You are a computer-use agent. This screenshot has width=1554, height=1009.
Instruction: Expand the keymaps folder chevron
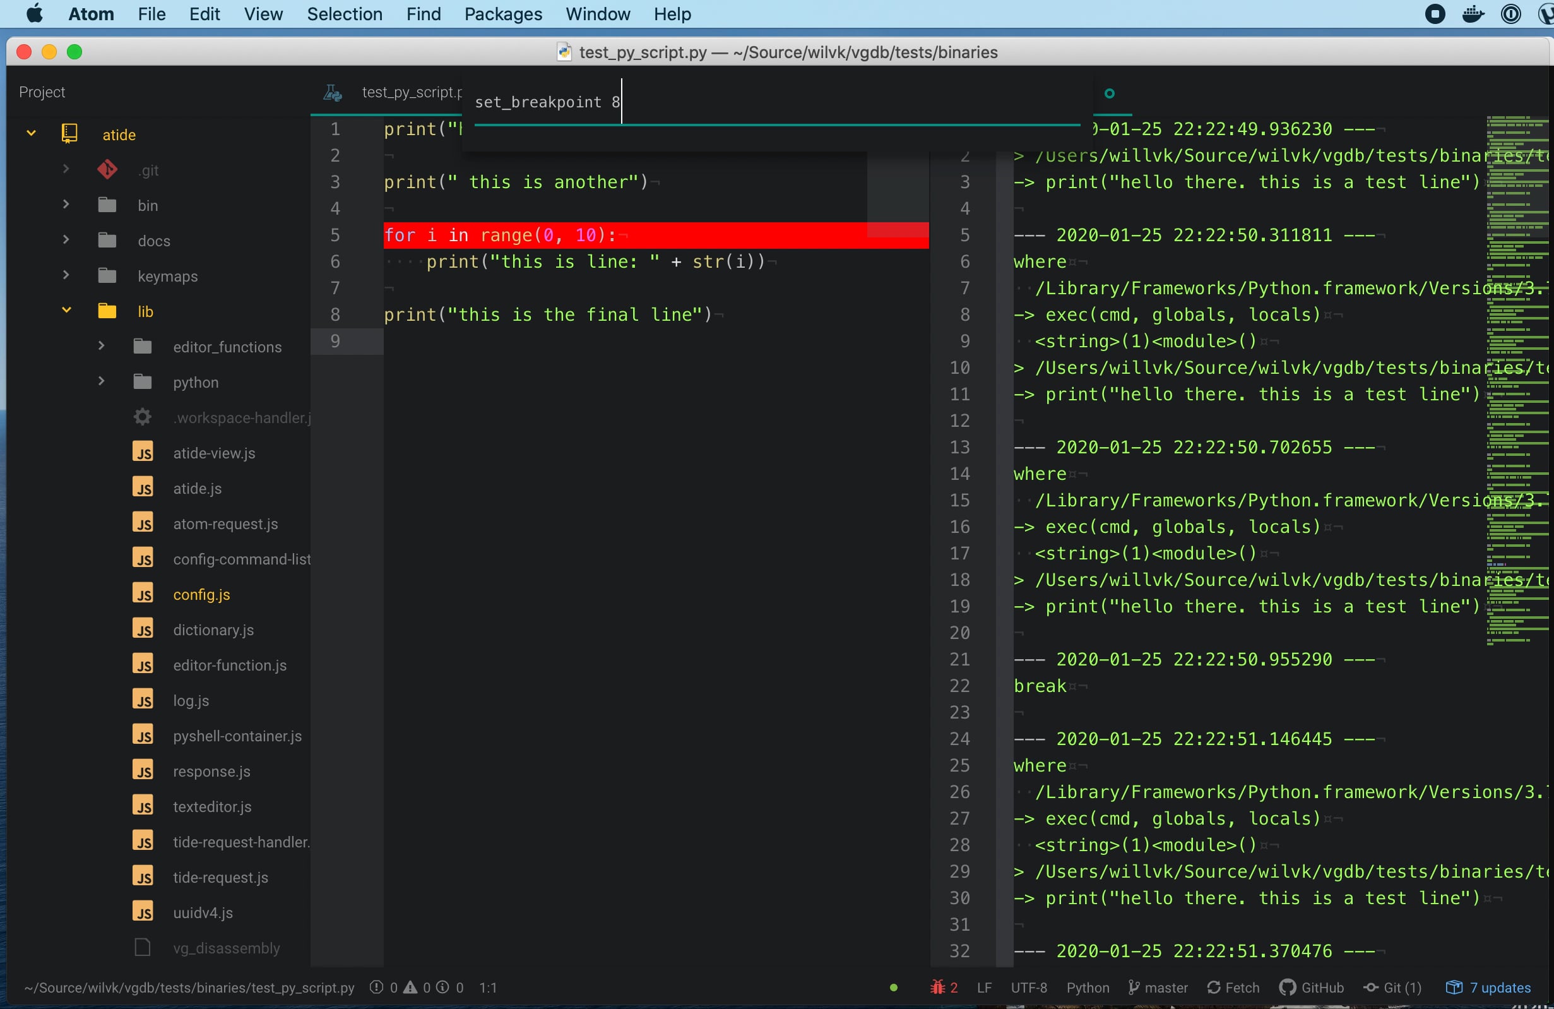coord(66,275)
